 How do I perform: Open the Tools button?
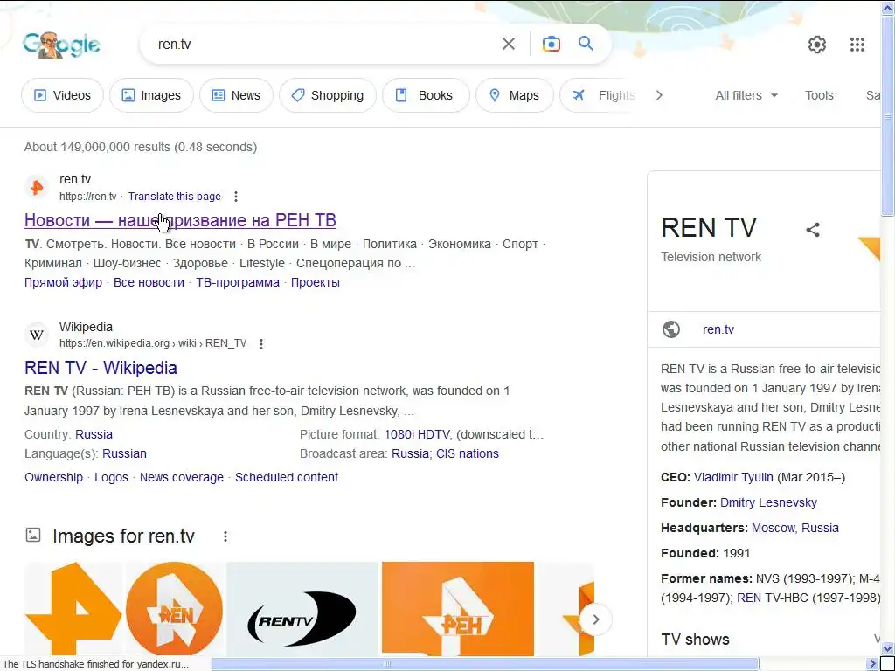click(818, 95)
